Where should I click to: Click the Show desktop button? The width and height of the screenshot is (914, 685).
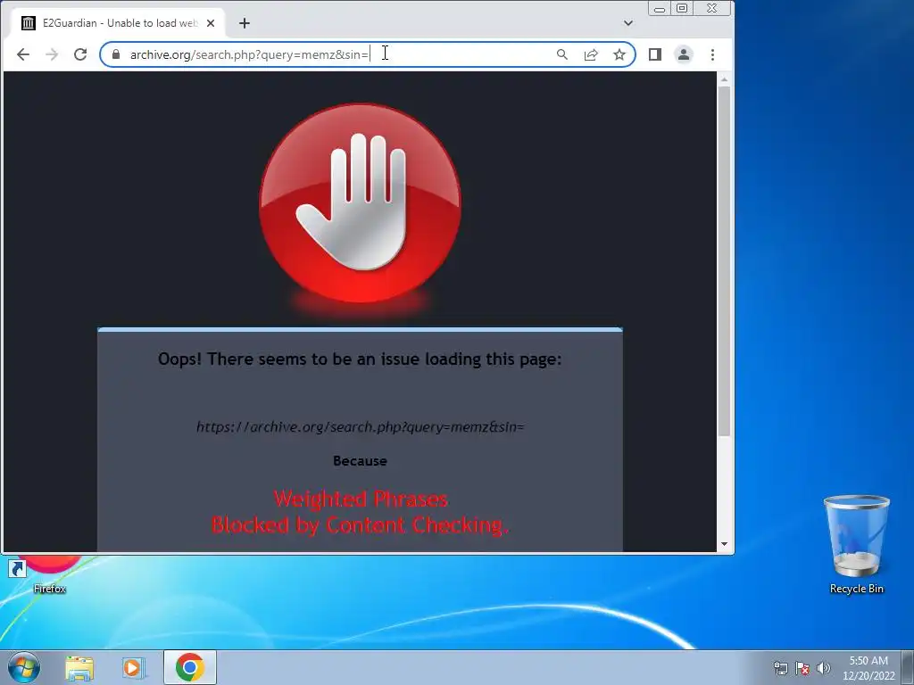[908, 668]
